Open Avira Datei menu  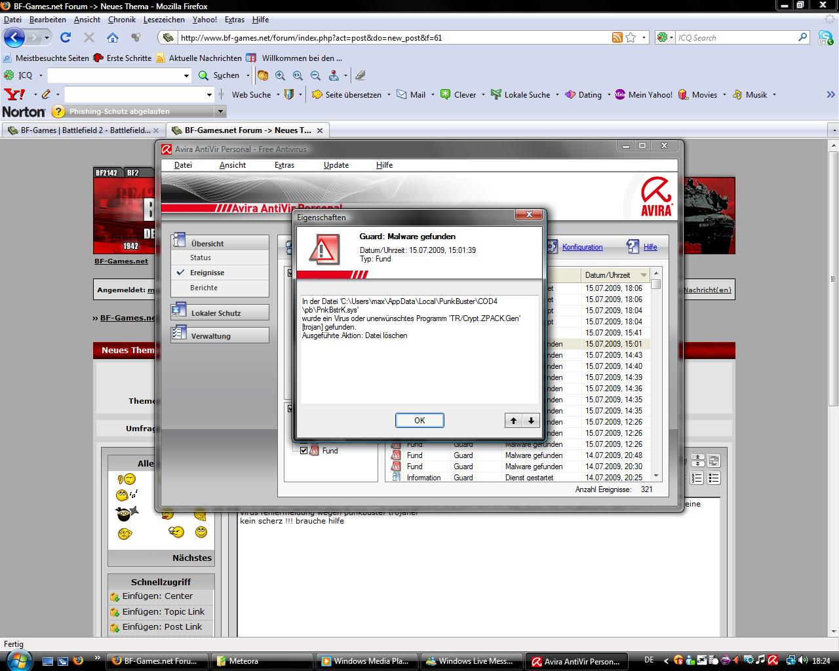[183, 165]
